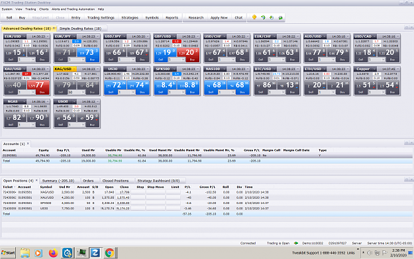Switch to the Closed Positions tab
Image resolution: width=414 pixels, height=259 pixels.
point(115,181)
